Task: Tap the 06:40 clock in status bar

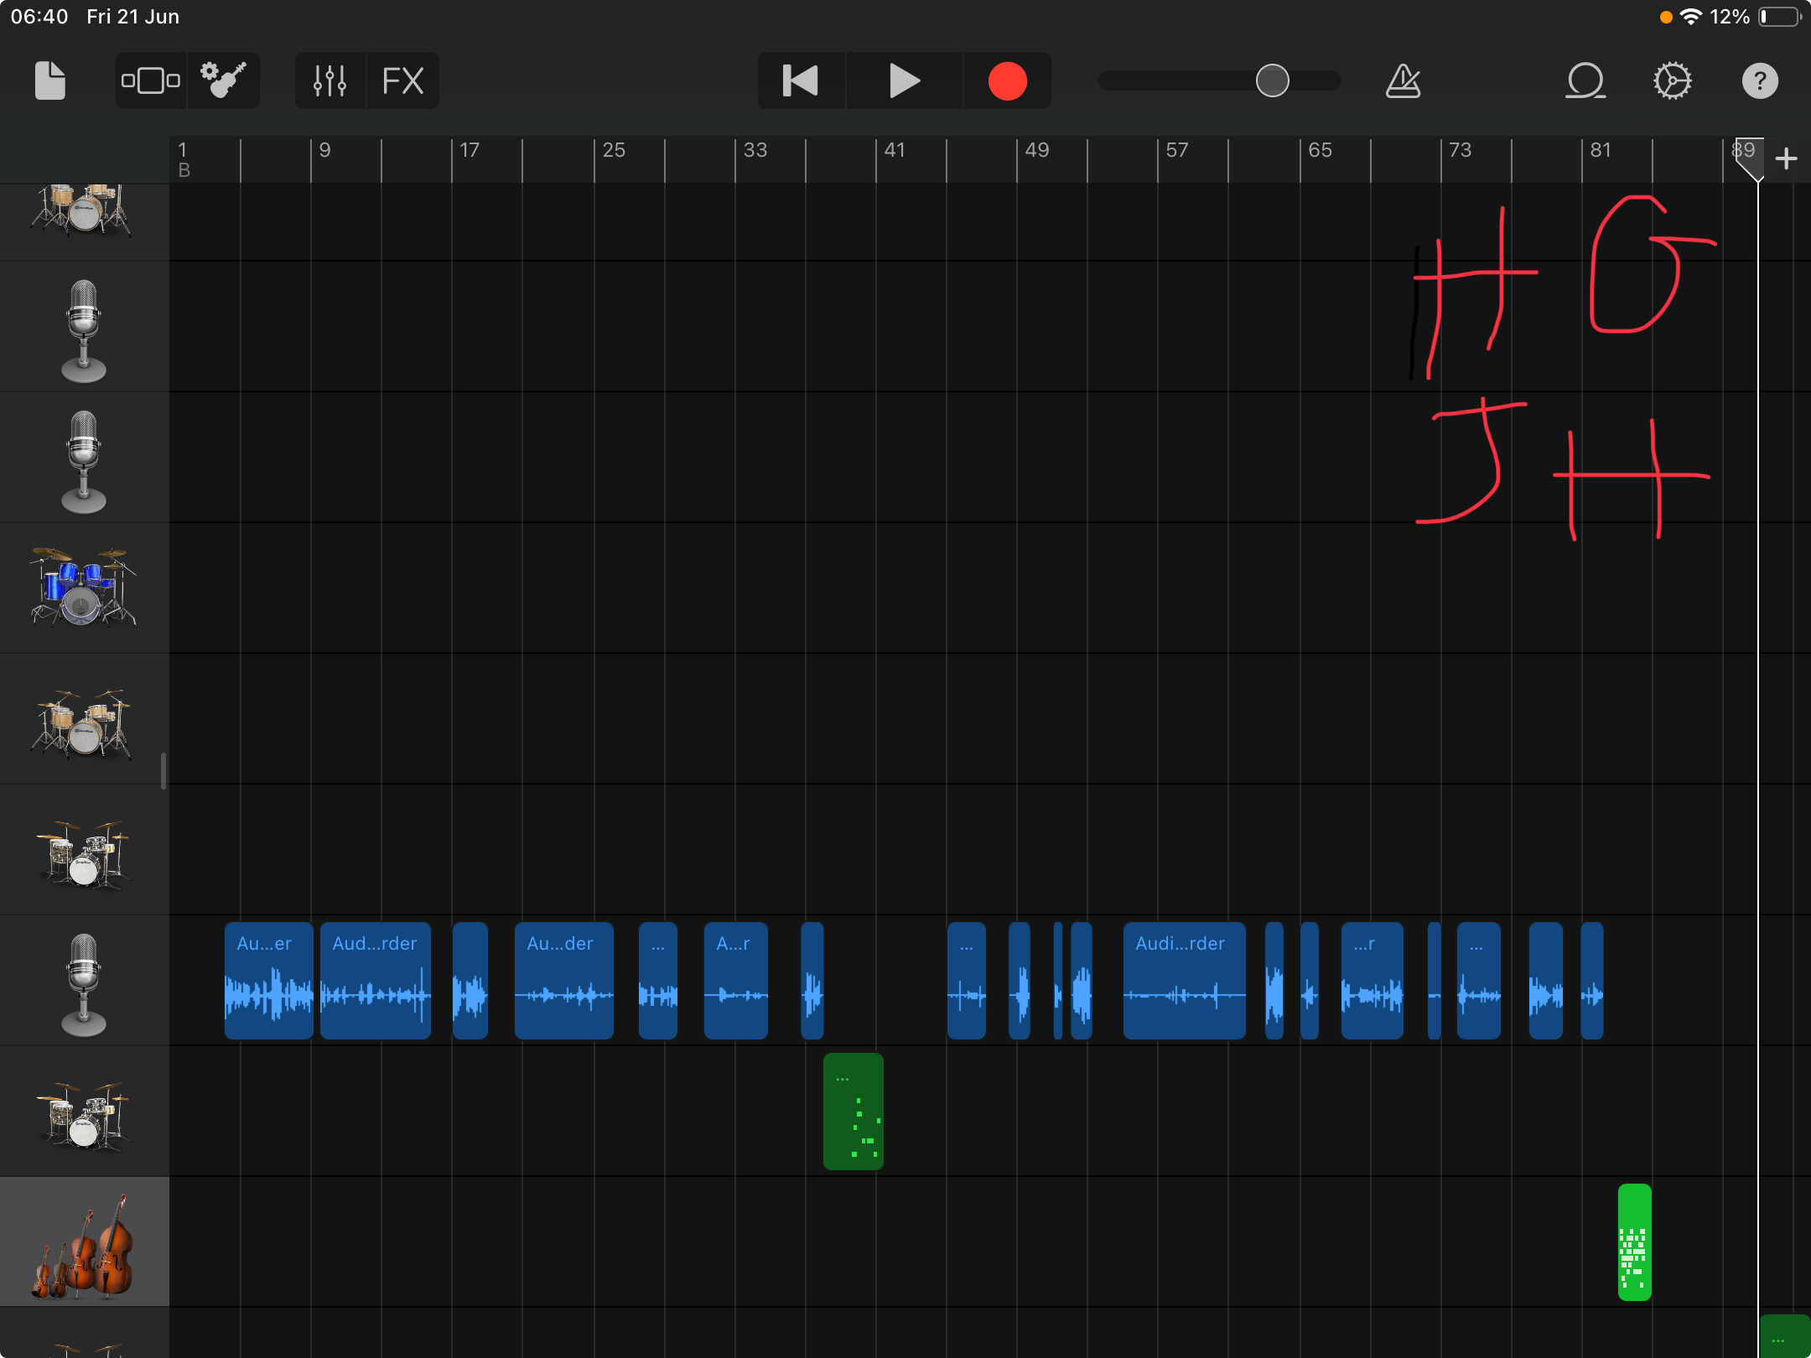Action: click(x=39, y=17)
